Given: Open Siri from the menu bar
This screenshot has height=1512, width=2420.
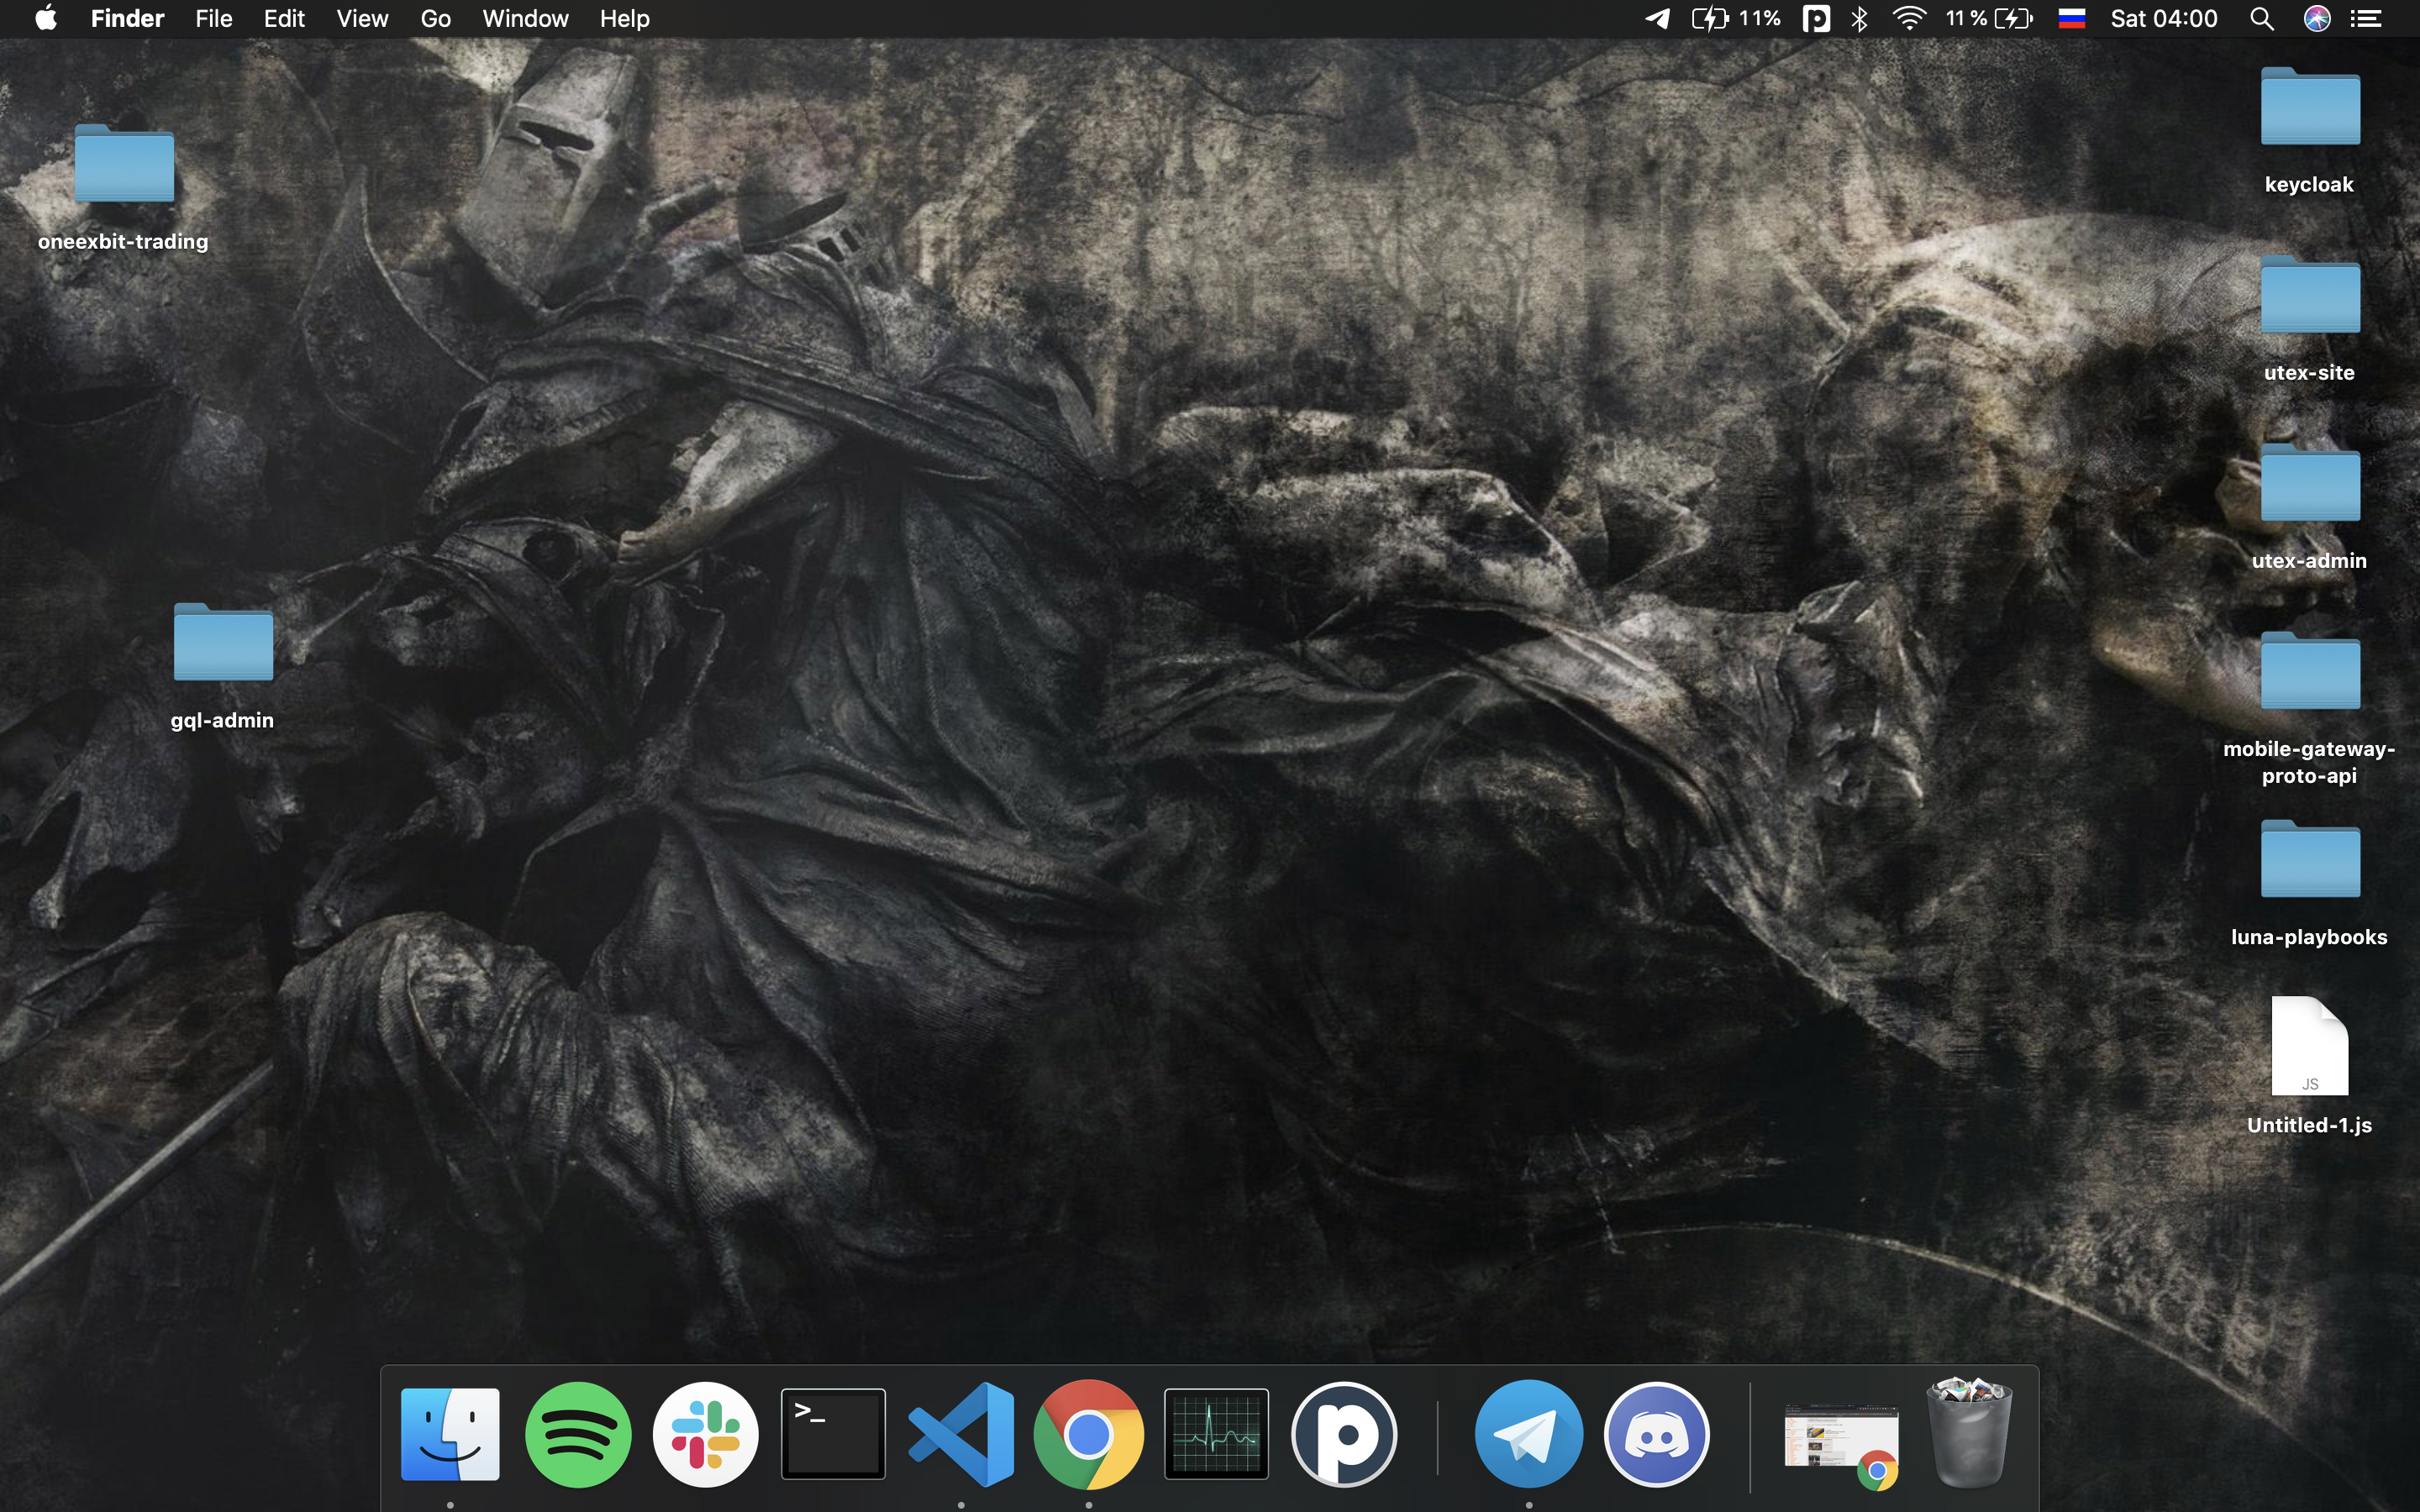Looking at the screenshot, I should pos(2317,18).
